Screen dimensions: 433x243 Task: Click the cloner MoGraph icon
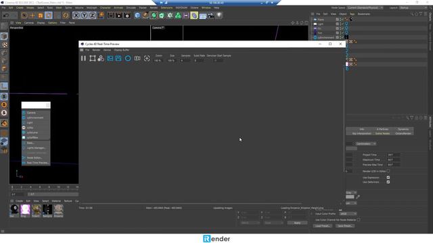coord(178,16)
